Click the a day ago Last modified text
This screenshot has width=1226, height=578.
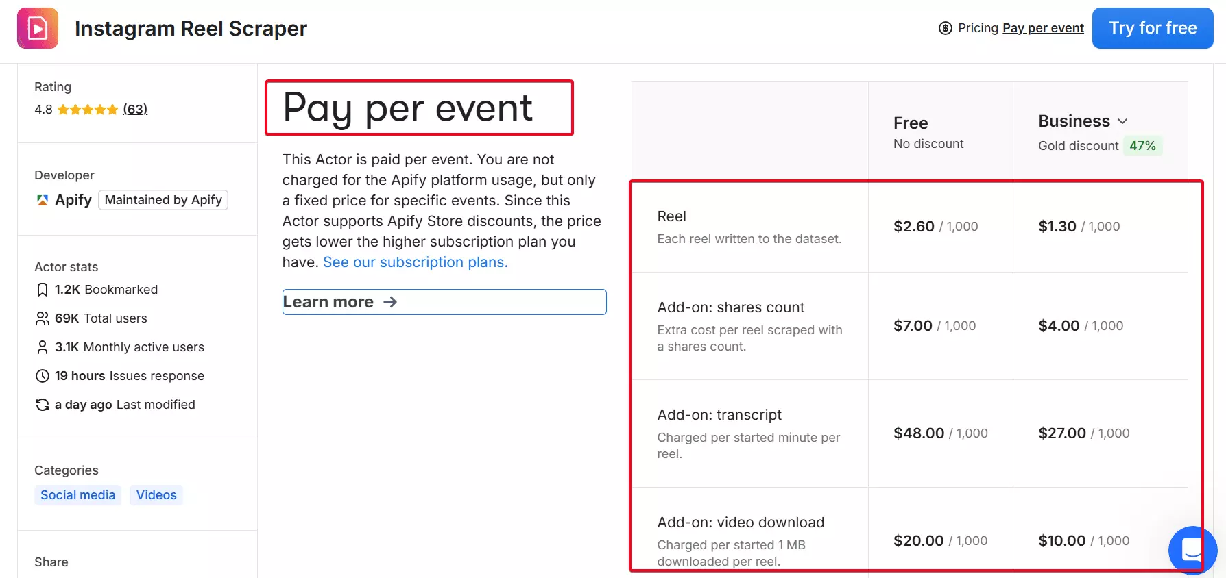click(x=125, y=405)
